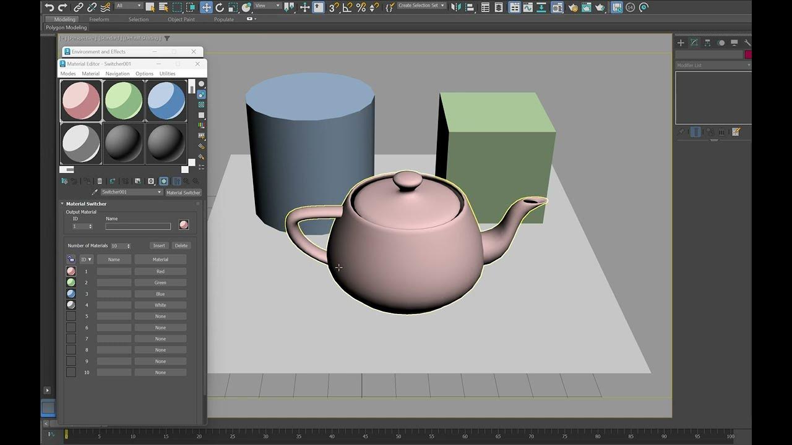Open Select by Name dialog icon
The width and height of the screenshot is (792, 445).
point(164,7)
